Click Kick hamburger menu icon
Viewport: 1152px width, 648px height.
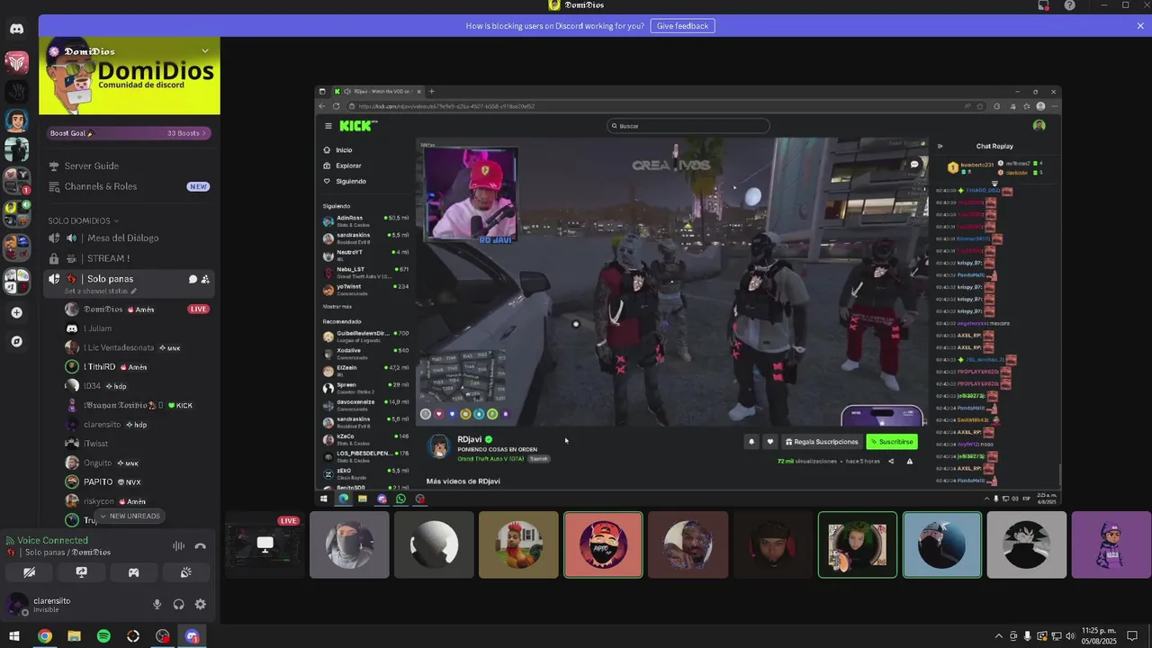pos(328,126)
